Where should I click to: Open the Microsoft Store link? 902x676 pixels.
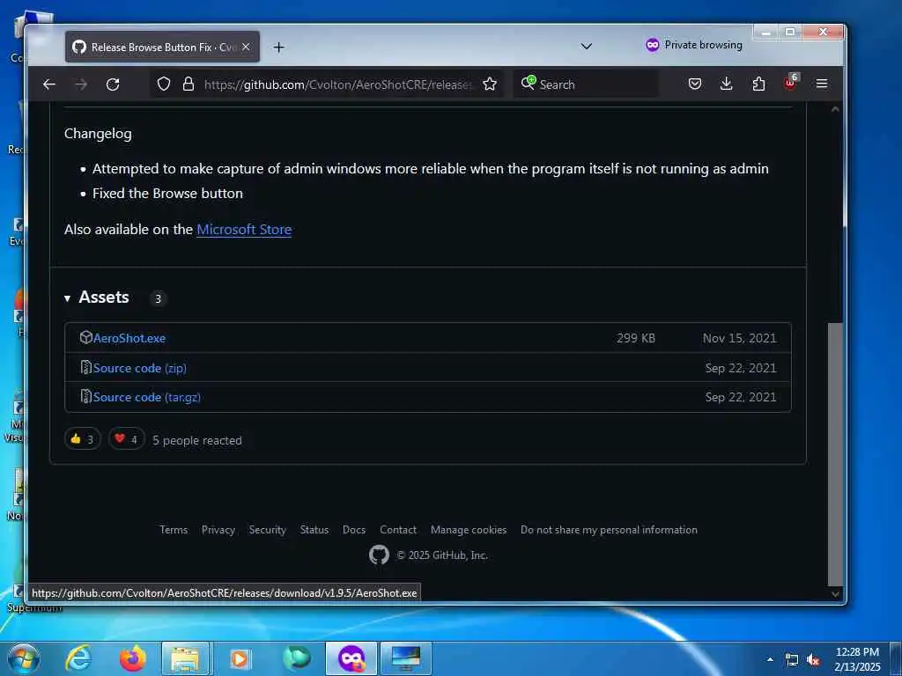244,230
